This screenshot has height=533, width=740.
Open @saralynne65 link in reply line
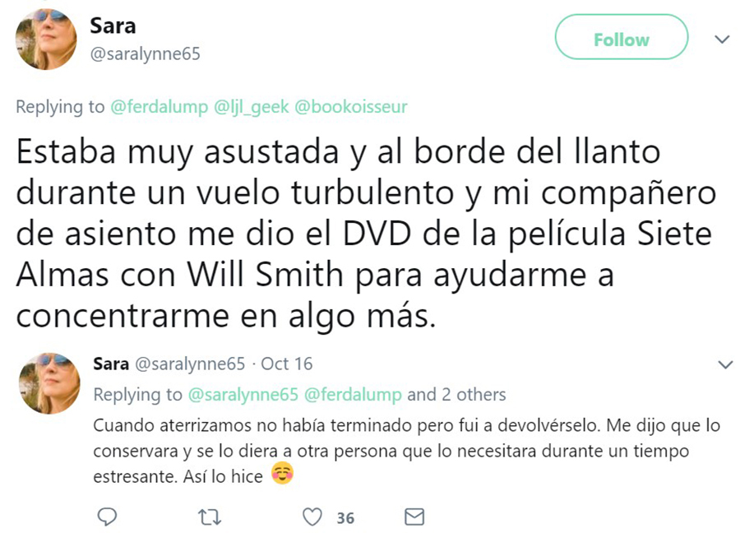tap(243, 394)
